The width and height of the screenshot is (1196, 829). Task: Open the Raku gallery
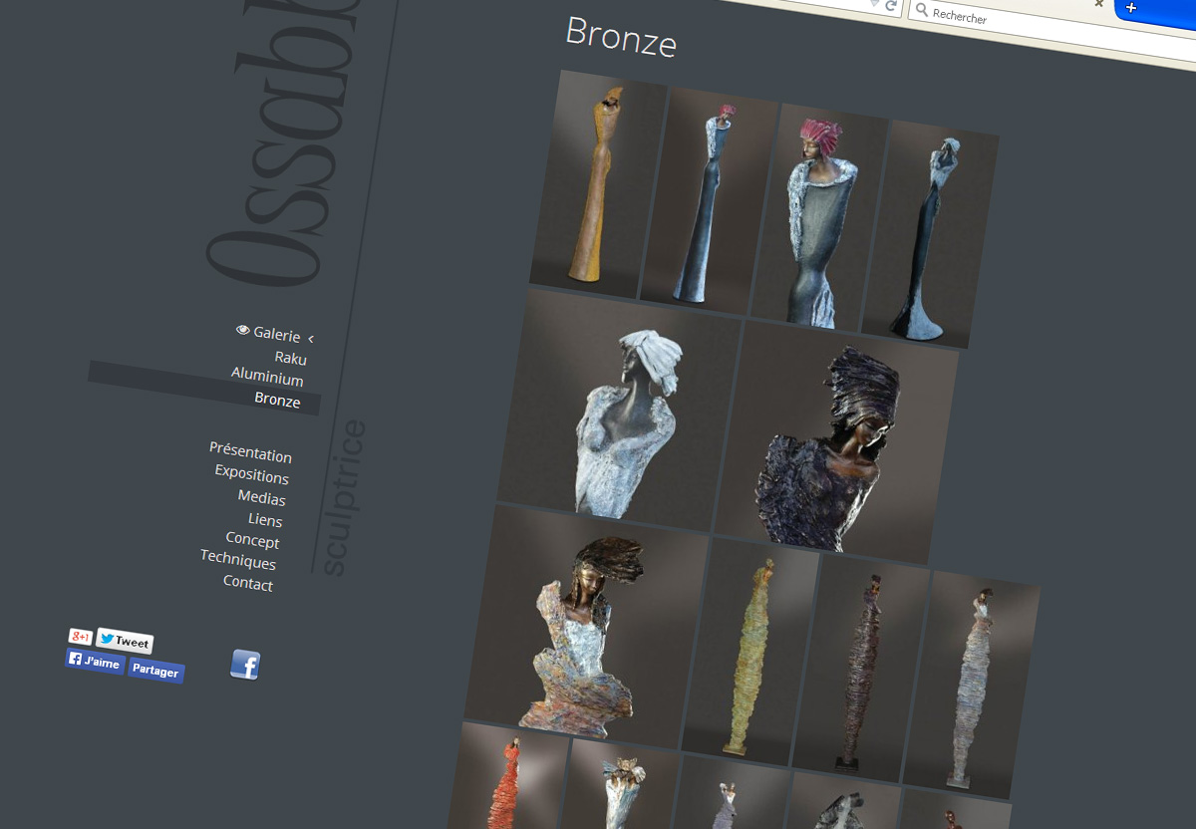[x=290, y=358]
